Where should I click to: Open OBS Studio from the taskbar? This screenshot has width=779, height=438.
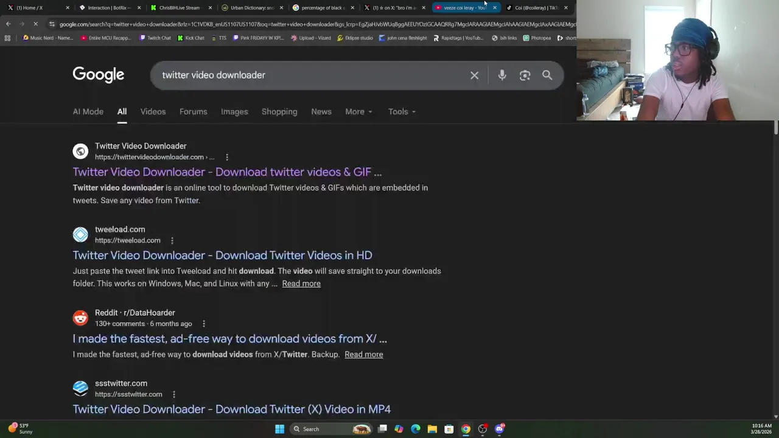(x=483, y=429)
